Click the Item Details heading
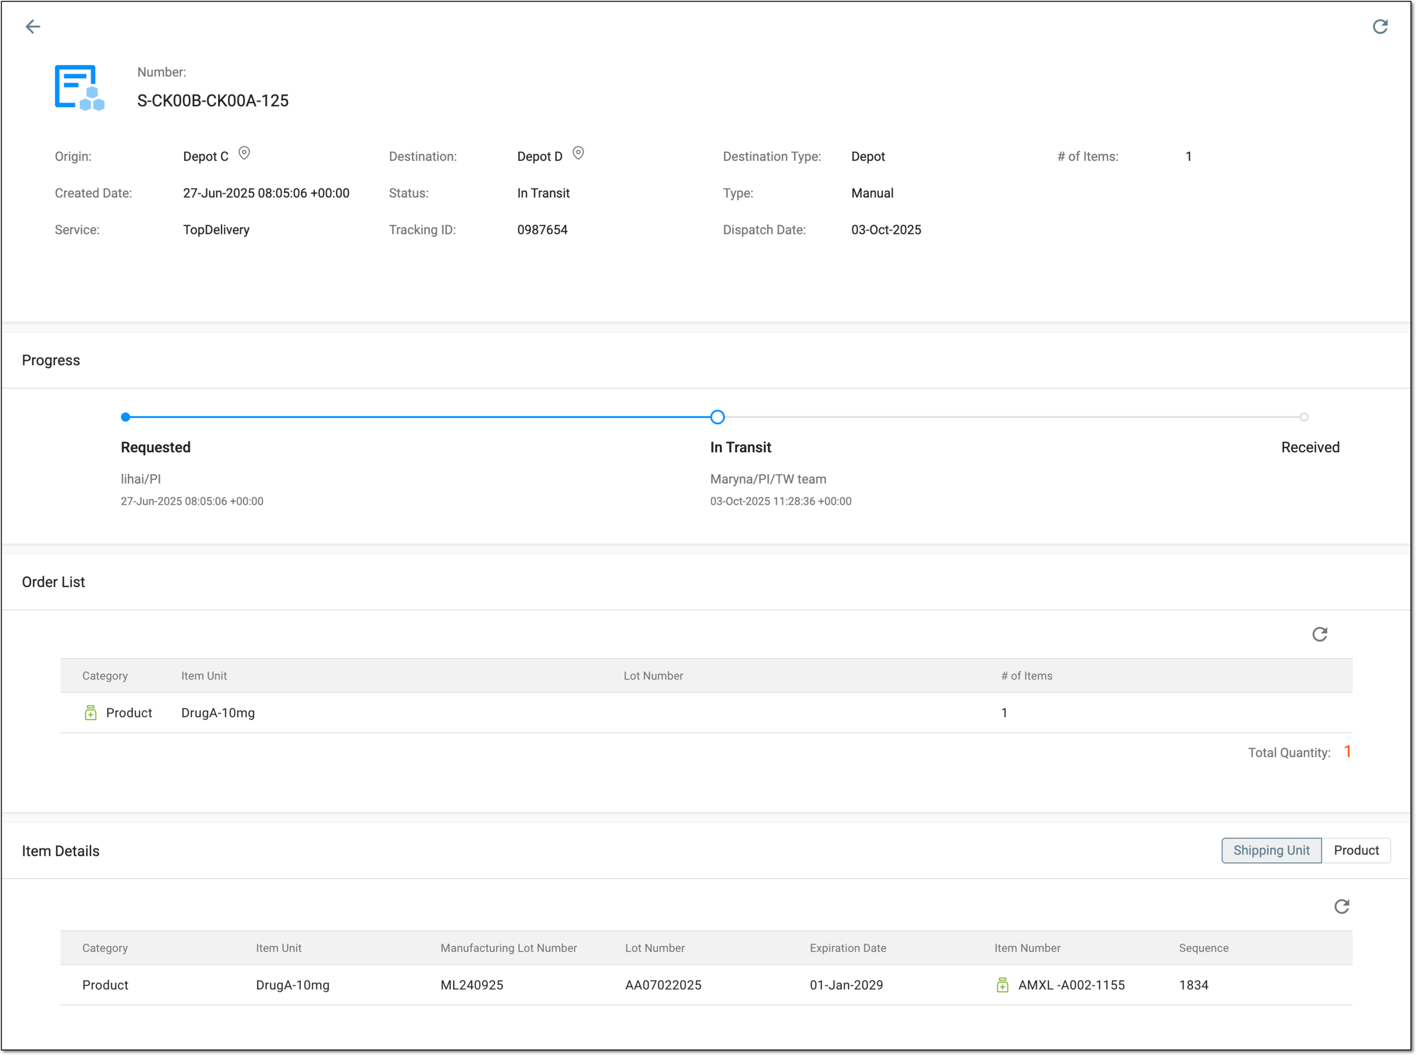Image resolution: width=1416 pixels, height=1055 pixels. 61,850
